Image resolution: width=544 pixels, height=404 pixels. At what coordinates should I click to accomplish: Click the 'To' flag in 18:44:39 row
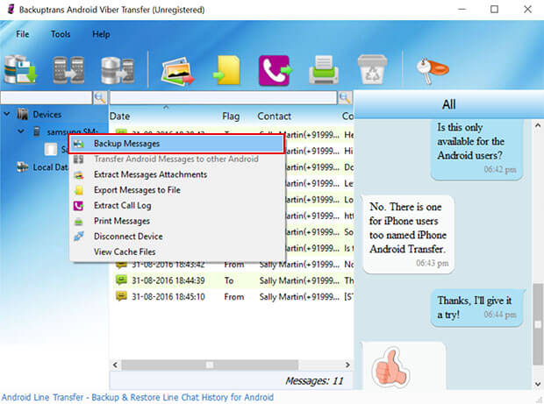click(229, 280)
